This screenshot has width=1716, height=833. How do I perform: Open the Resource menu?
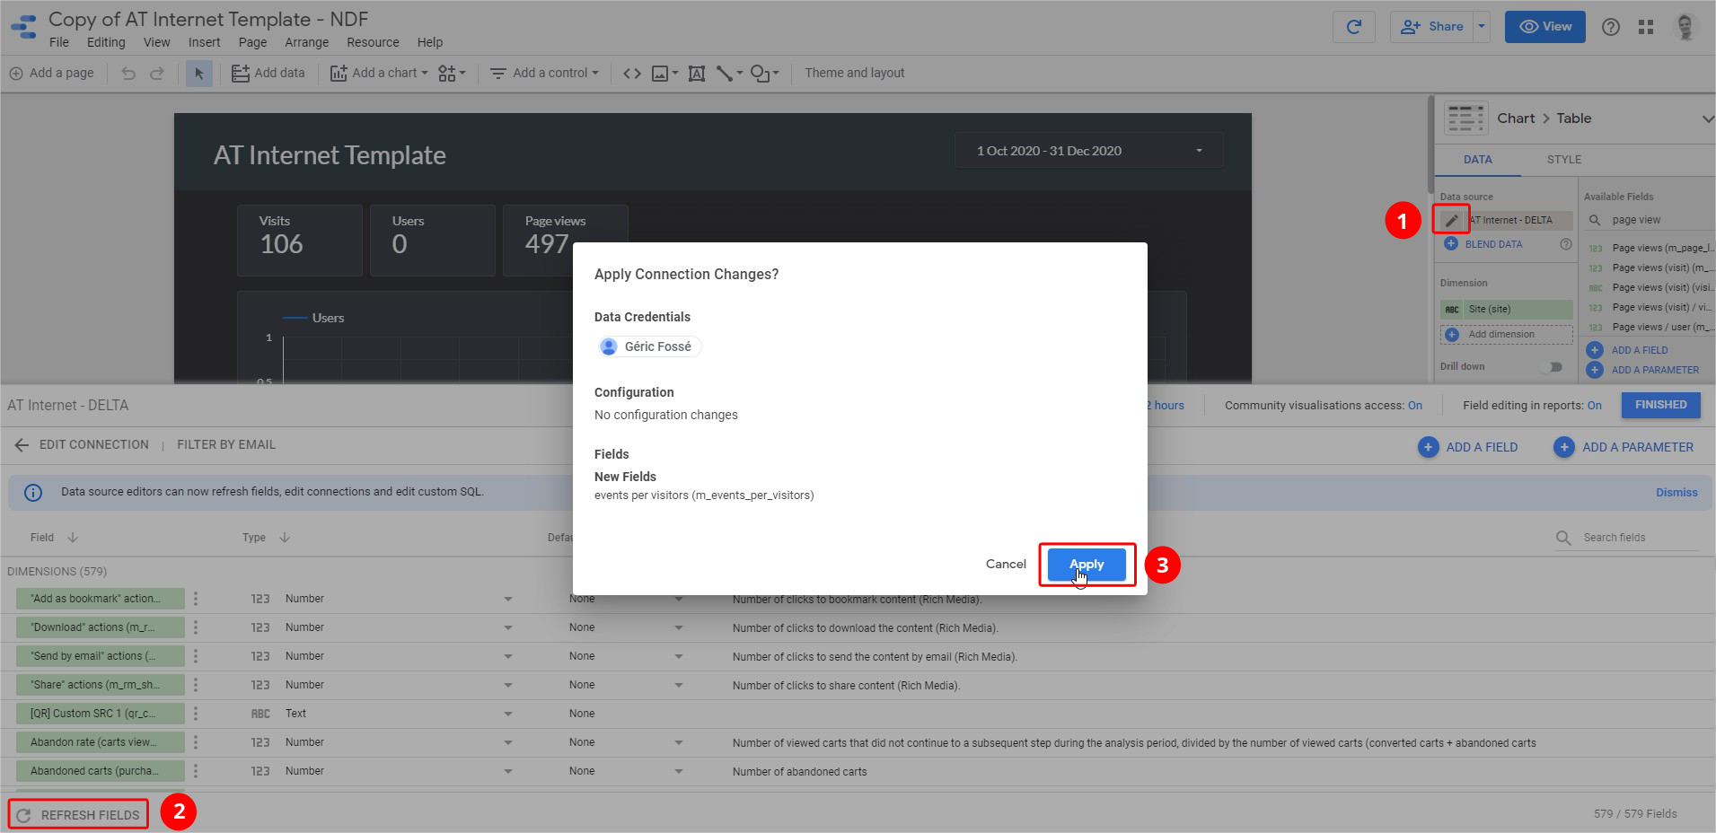pos(373,42)
